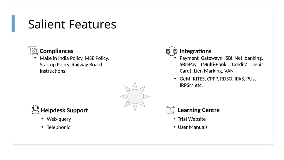Click the User Manuals bullet item
The width and height of the screenshot is (284, 160).
pyautogui.click(x=192, y=127)
